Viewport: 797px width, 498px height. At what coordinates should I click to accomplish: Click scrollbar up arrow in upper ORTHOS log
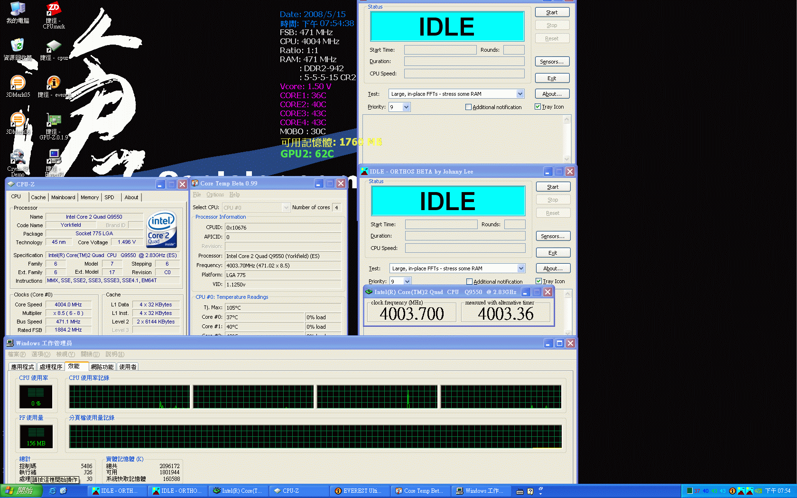pyautogui.click(x=566, y=120)
